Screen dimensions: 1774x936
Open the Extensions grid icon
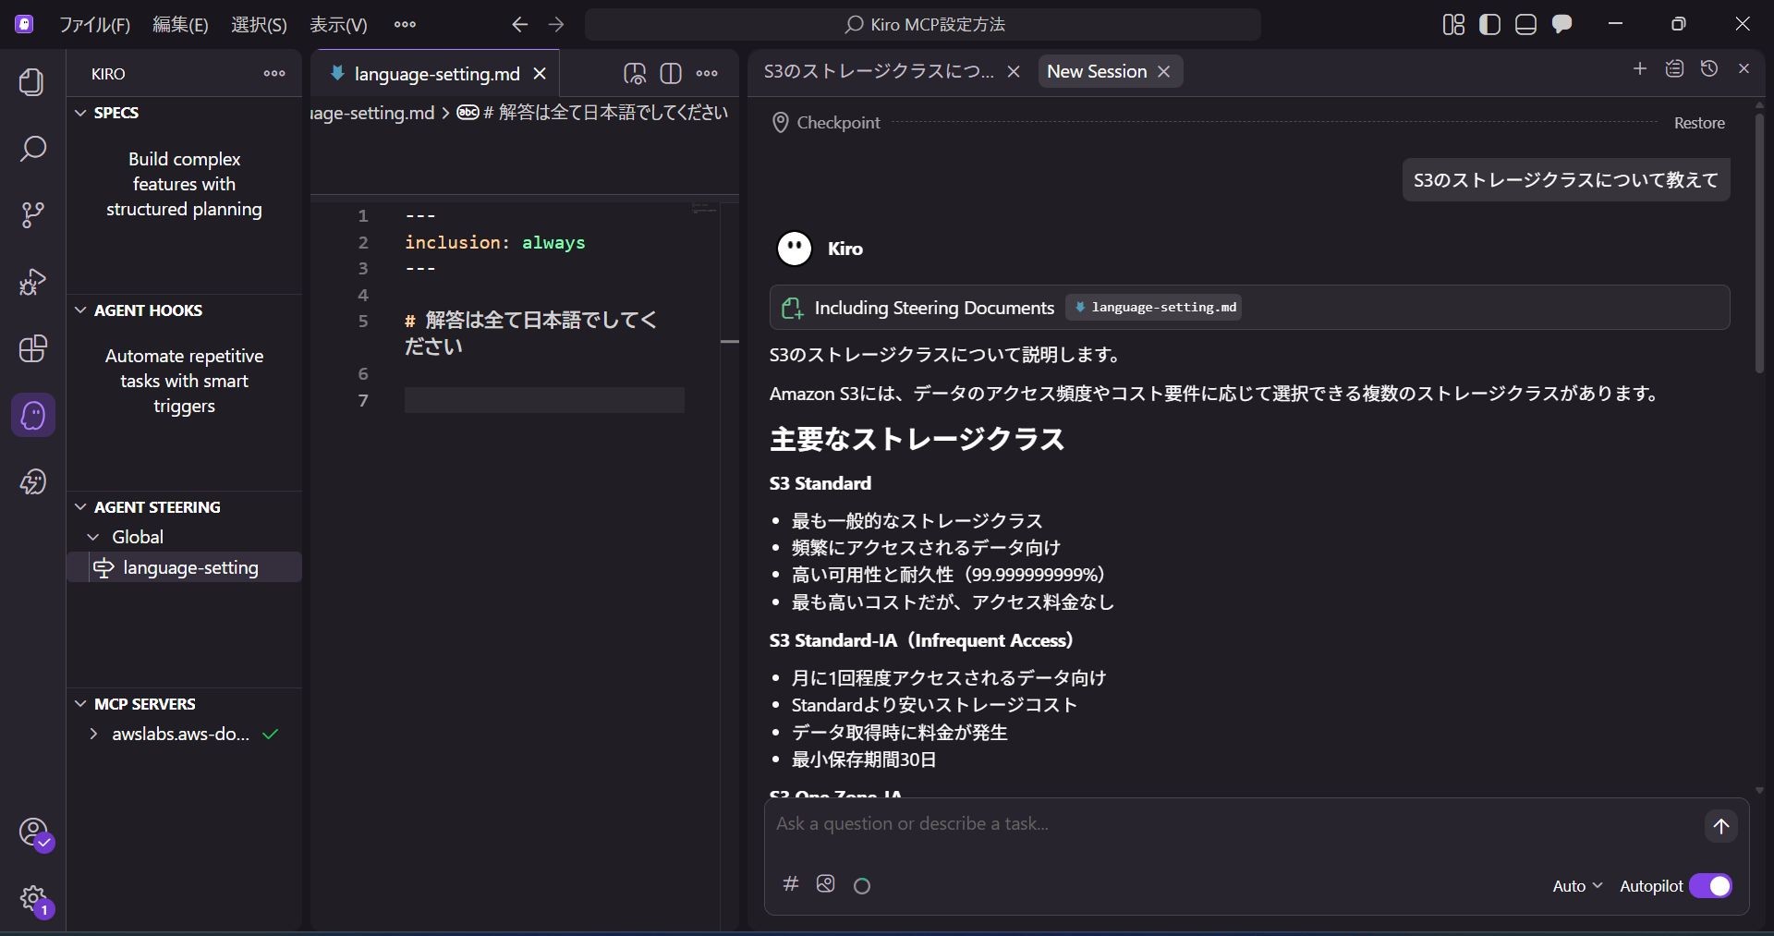[32, 349]
